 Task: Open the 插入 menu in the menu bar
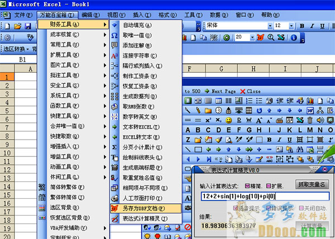click(142, 15)
